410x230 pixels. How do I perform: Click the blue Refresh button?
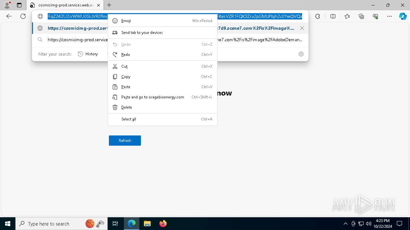125,141
